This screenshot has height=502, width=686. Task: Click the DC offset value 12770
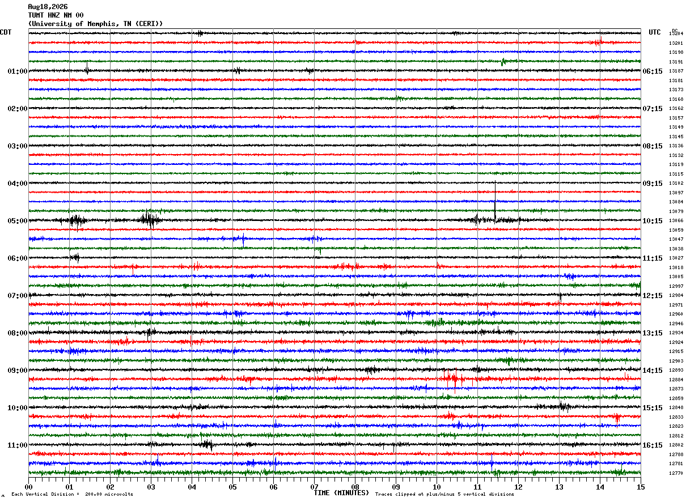(676, 474)
